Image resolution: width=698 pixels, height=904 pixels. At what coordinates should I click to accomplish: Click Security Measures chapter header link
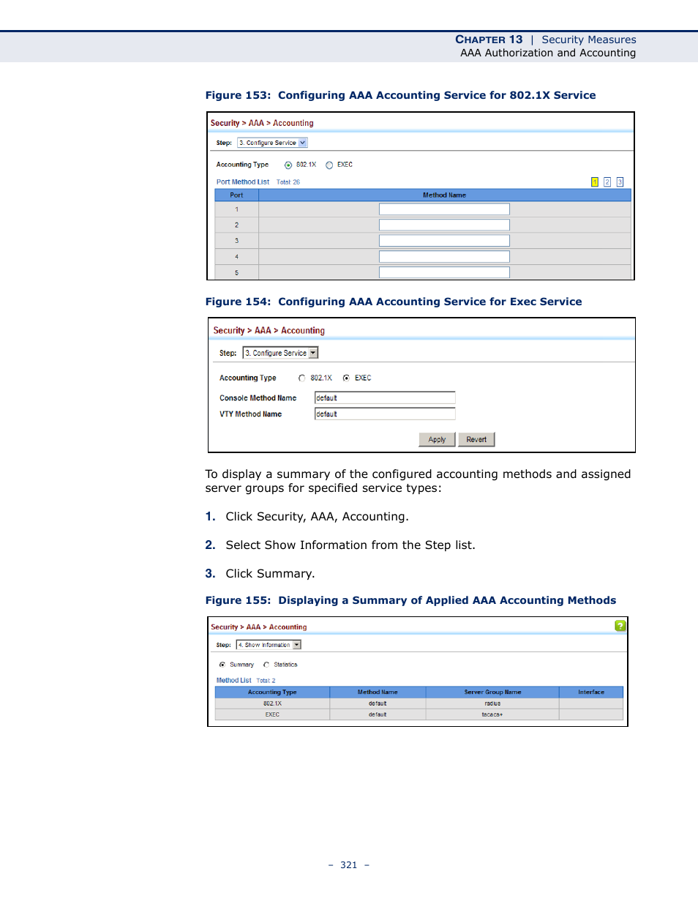[x=589, y=40]
